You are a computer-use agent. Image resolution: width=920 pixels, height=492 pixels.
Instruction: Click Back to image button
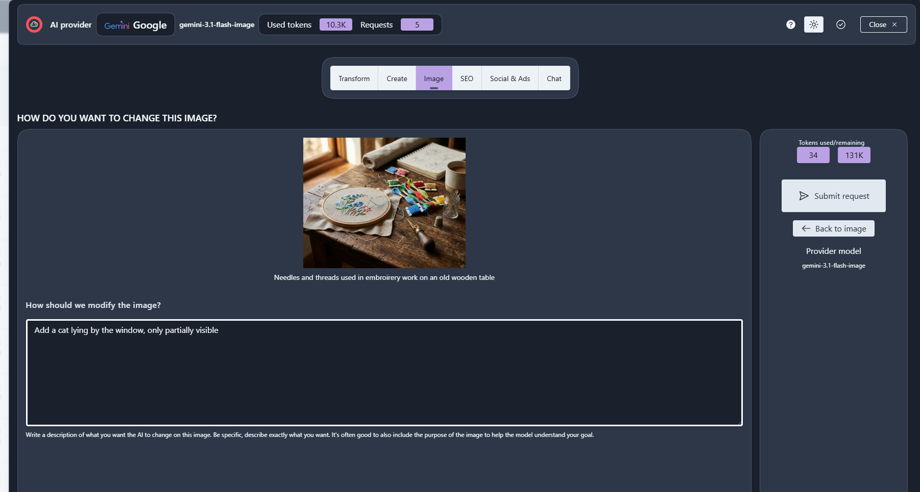point(834,228)
